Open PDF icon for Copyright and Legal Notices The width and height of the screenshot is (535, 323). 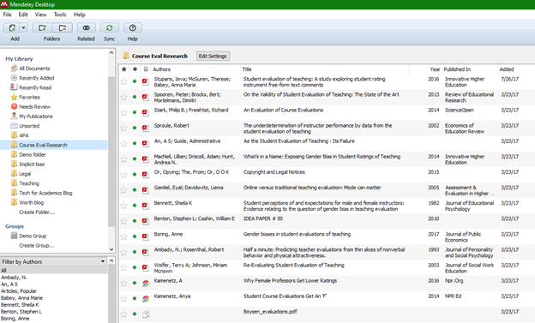coord(146,174)
